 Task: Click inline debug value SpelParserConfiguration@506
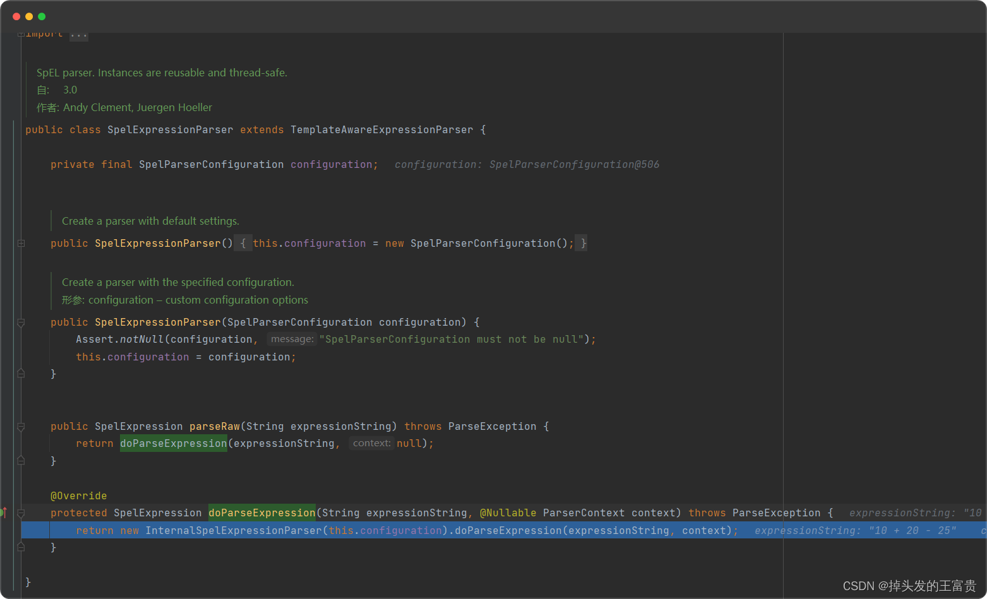[574, 164]
